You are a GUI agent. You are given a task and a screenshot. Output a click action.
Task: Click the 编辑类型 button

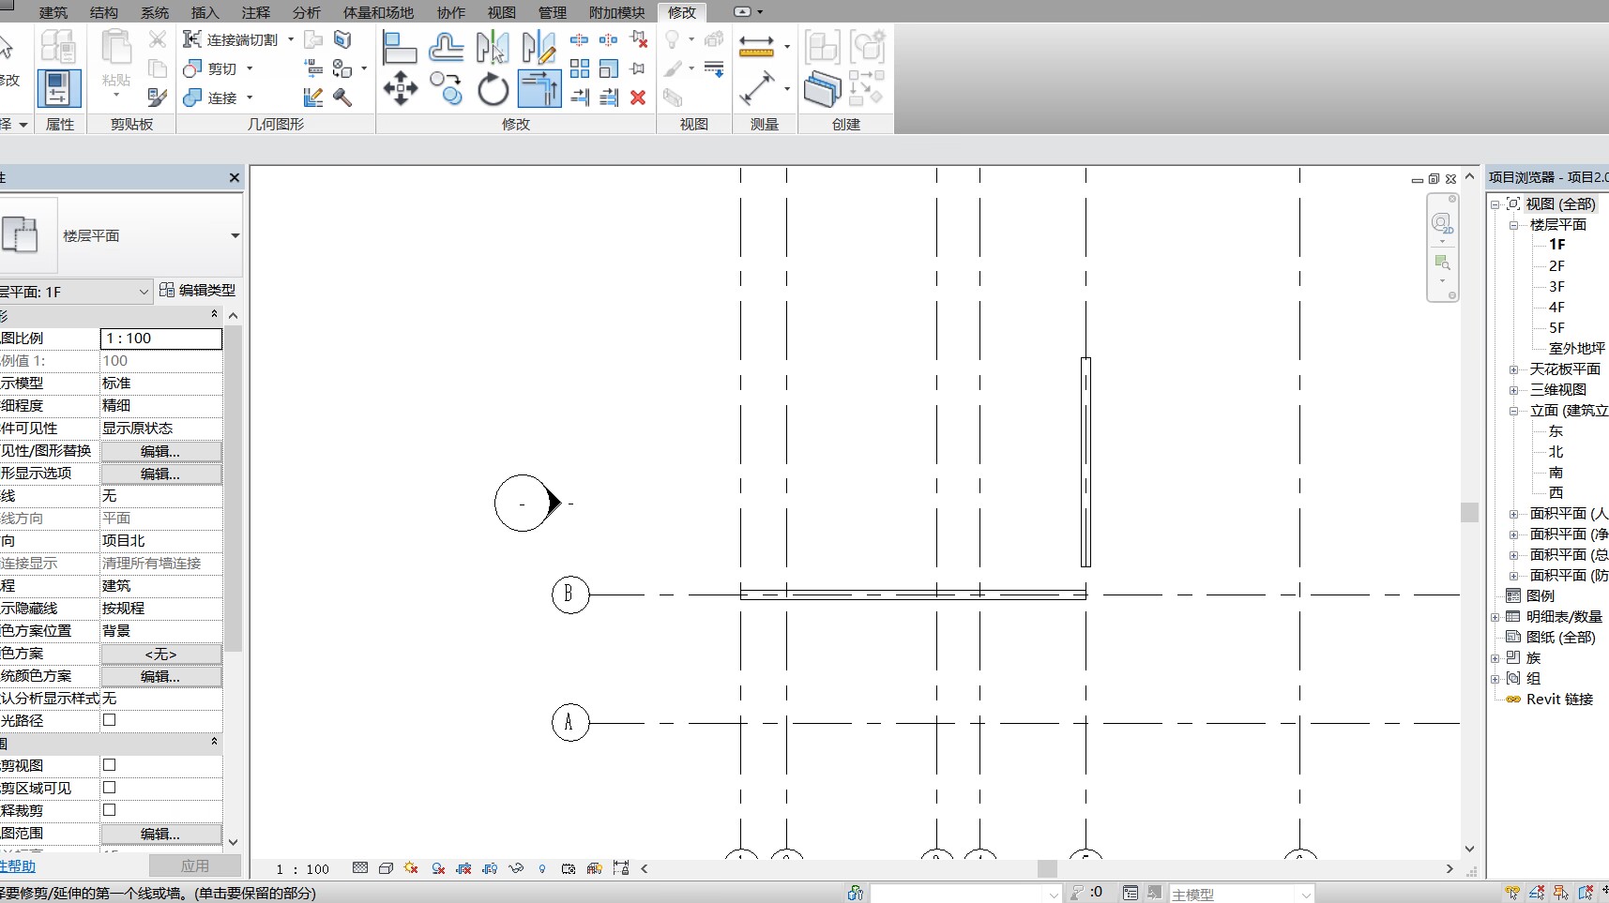point(198,291)
